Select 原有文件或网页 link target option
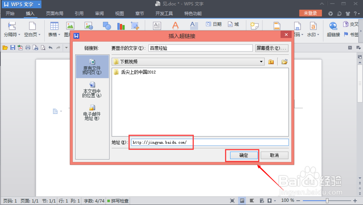This screenshot has height=205, width=363. tap(92, 67)
